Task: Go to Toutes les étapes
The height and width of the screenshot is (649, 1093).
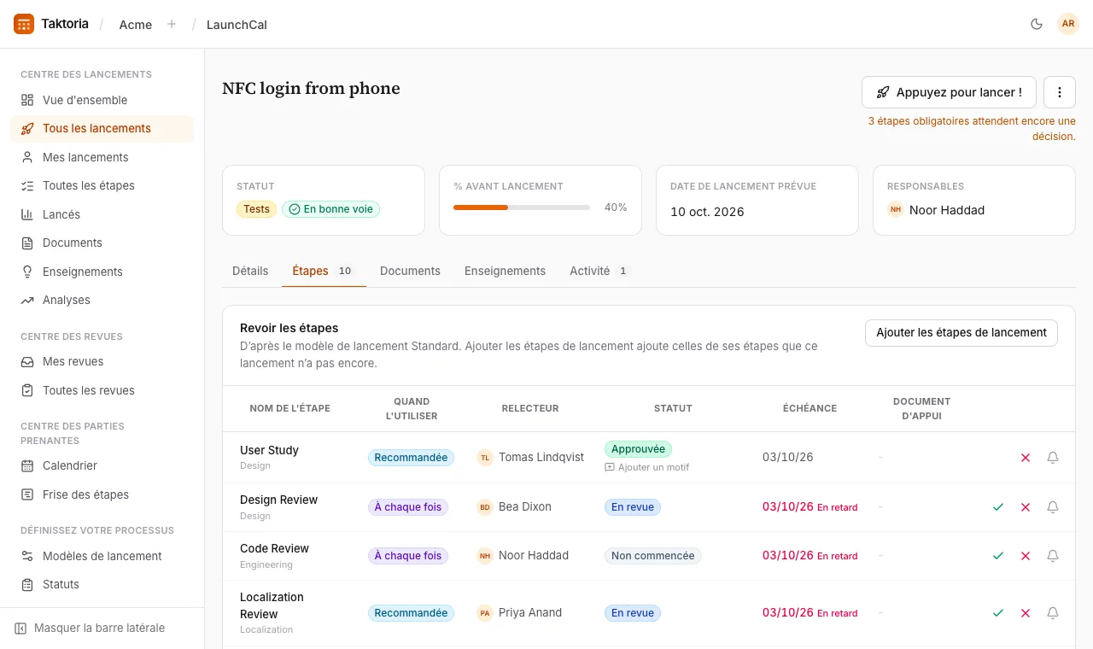Action: tap(102, 185)
